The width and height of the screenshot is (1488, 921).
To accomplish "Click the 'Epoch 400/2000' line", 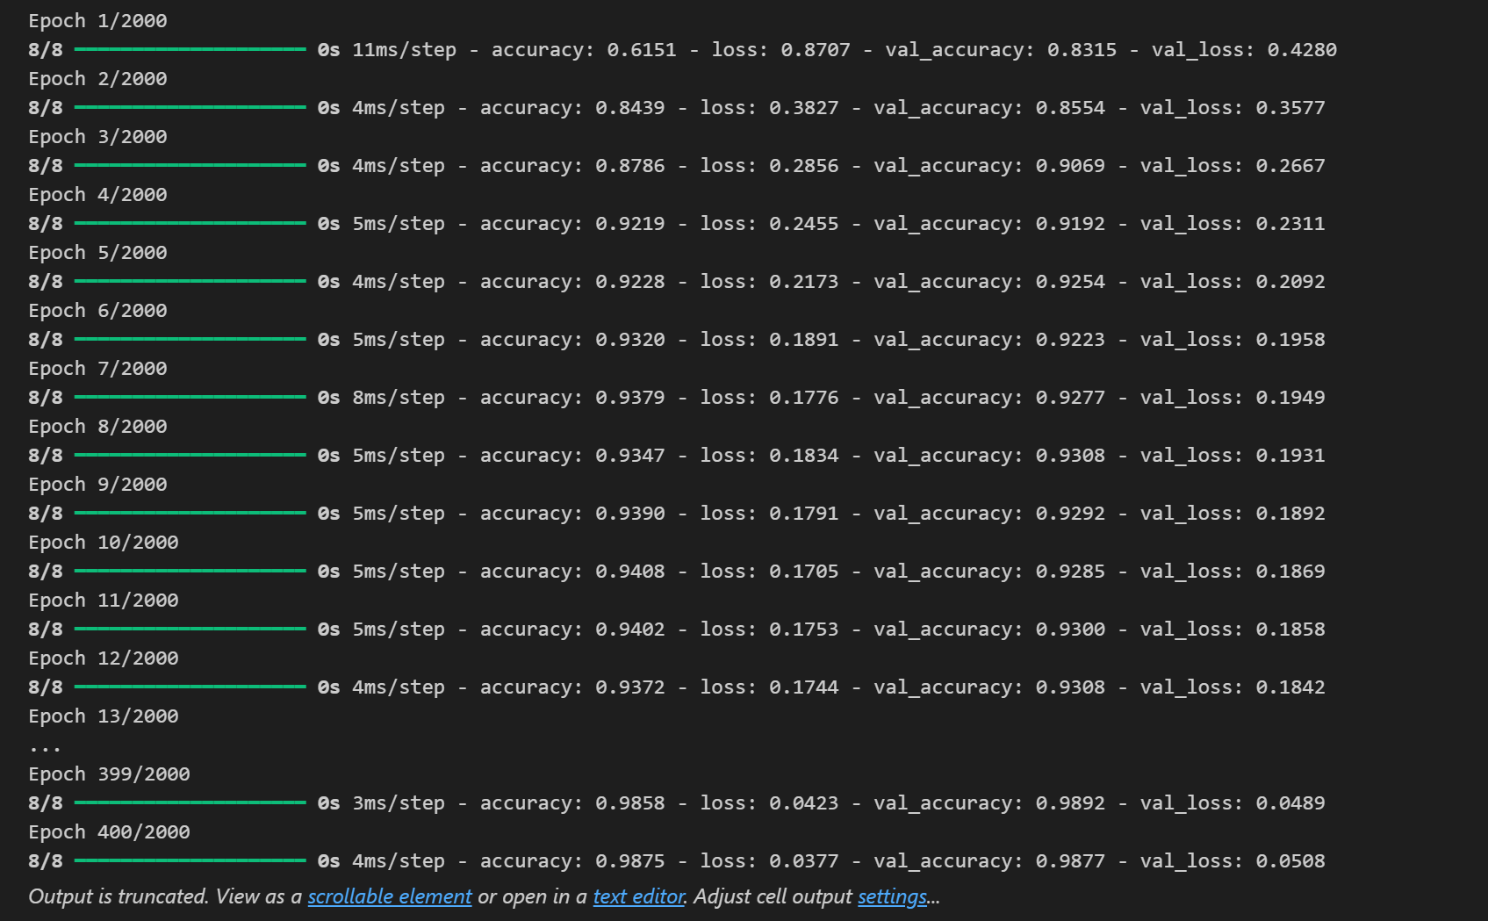I will [109, 832].
